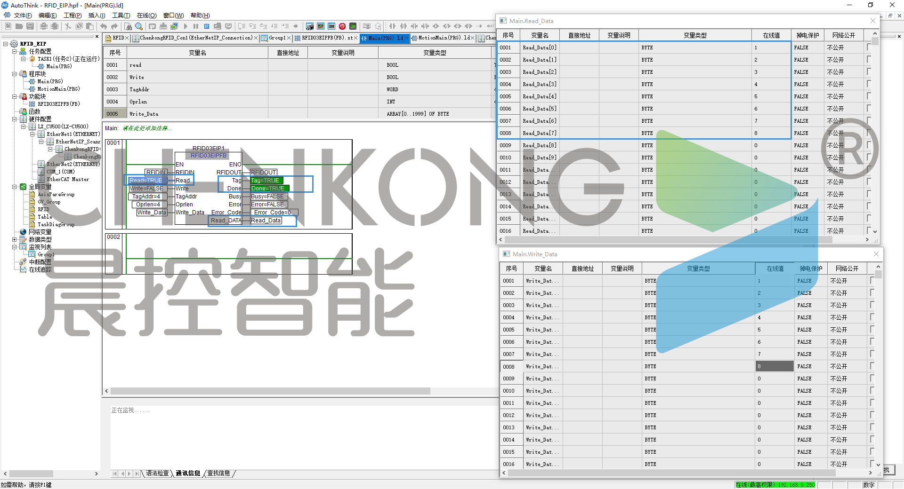The image size is (904, 489).
Task: Click the green chart monitor icon
Action: (x=321, y=26)
